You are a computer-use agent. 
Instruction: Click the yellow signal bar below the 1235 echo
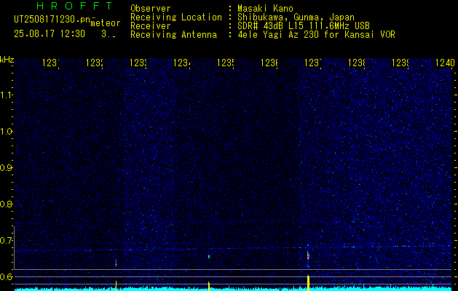pos(209,286)
